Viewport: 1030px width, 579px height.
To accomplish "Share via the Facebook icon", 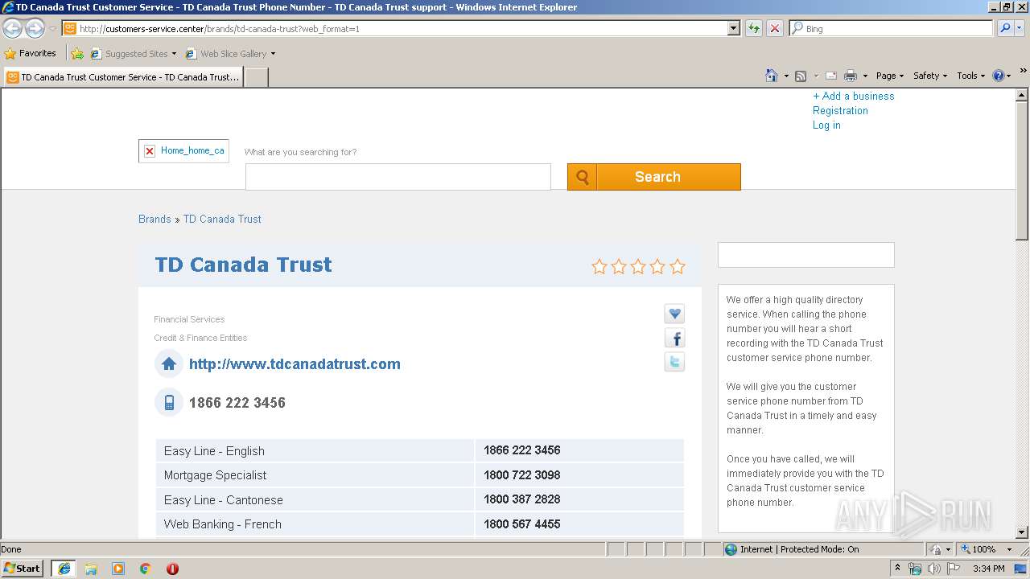I will coord(674,338).
